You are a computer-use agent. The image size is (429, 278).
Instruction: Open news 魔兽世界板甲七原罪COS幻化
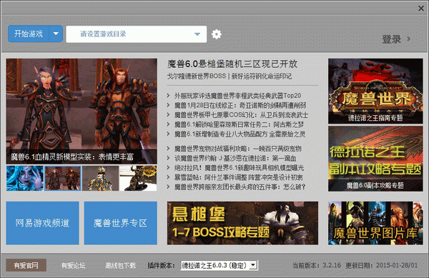click(x=241, y=115)
